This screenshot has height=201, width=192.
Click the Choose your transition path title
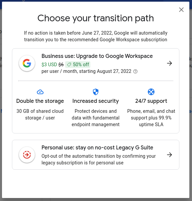(96, 18)
